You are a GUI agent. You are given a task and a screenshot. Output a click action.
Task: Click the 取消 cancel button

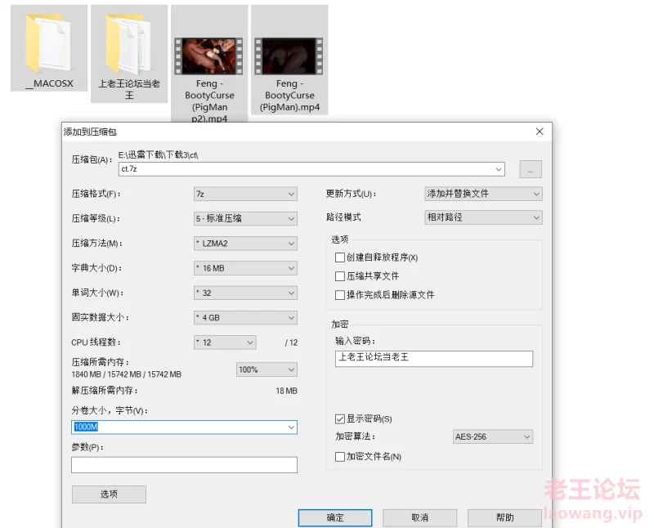[419, 517]
